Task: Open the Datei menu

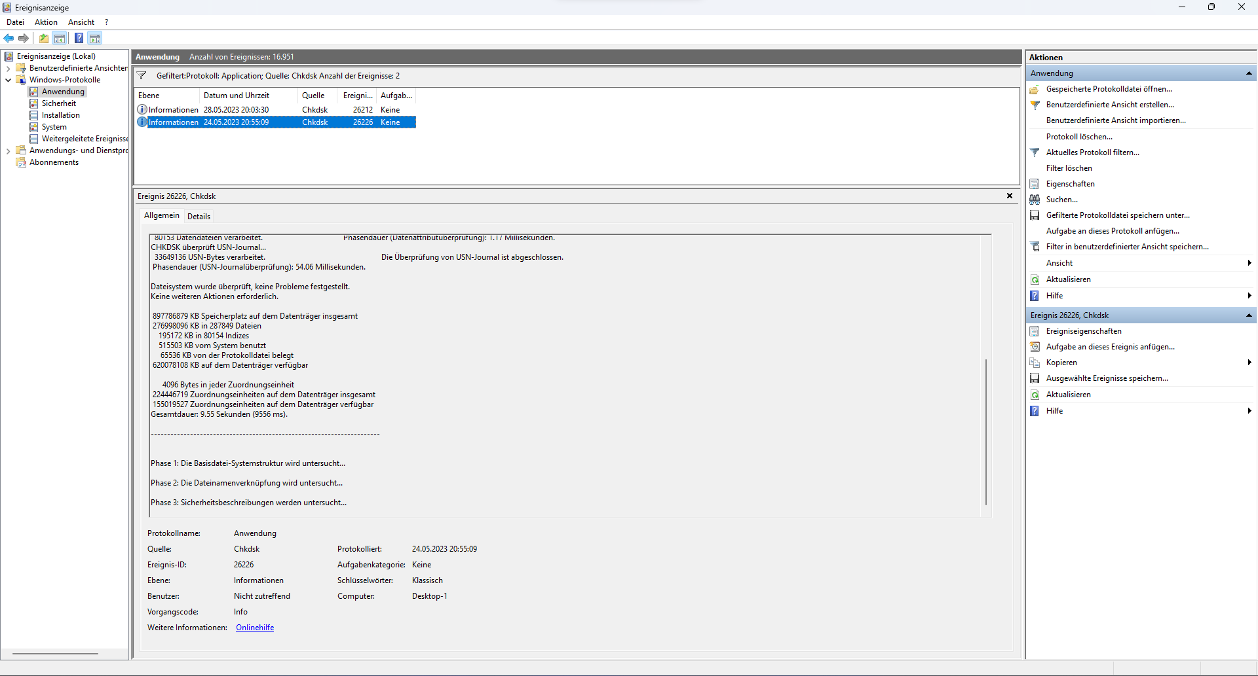Action: click(15, 22)
